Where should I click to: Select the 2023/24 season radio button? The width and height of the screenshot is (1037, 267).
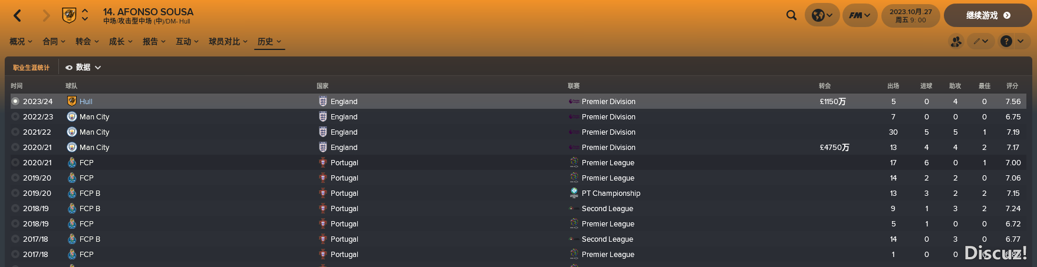pos(15,101)
